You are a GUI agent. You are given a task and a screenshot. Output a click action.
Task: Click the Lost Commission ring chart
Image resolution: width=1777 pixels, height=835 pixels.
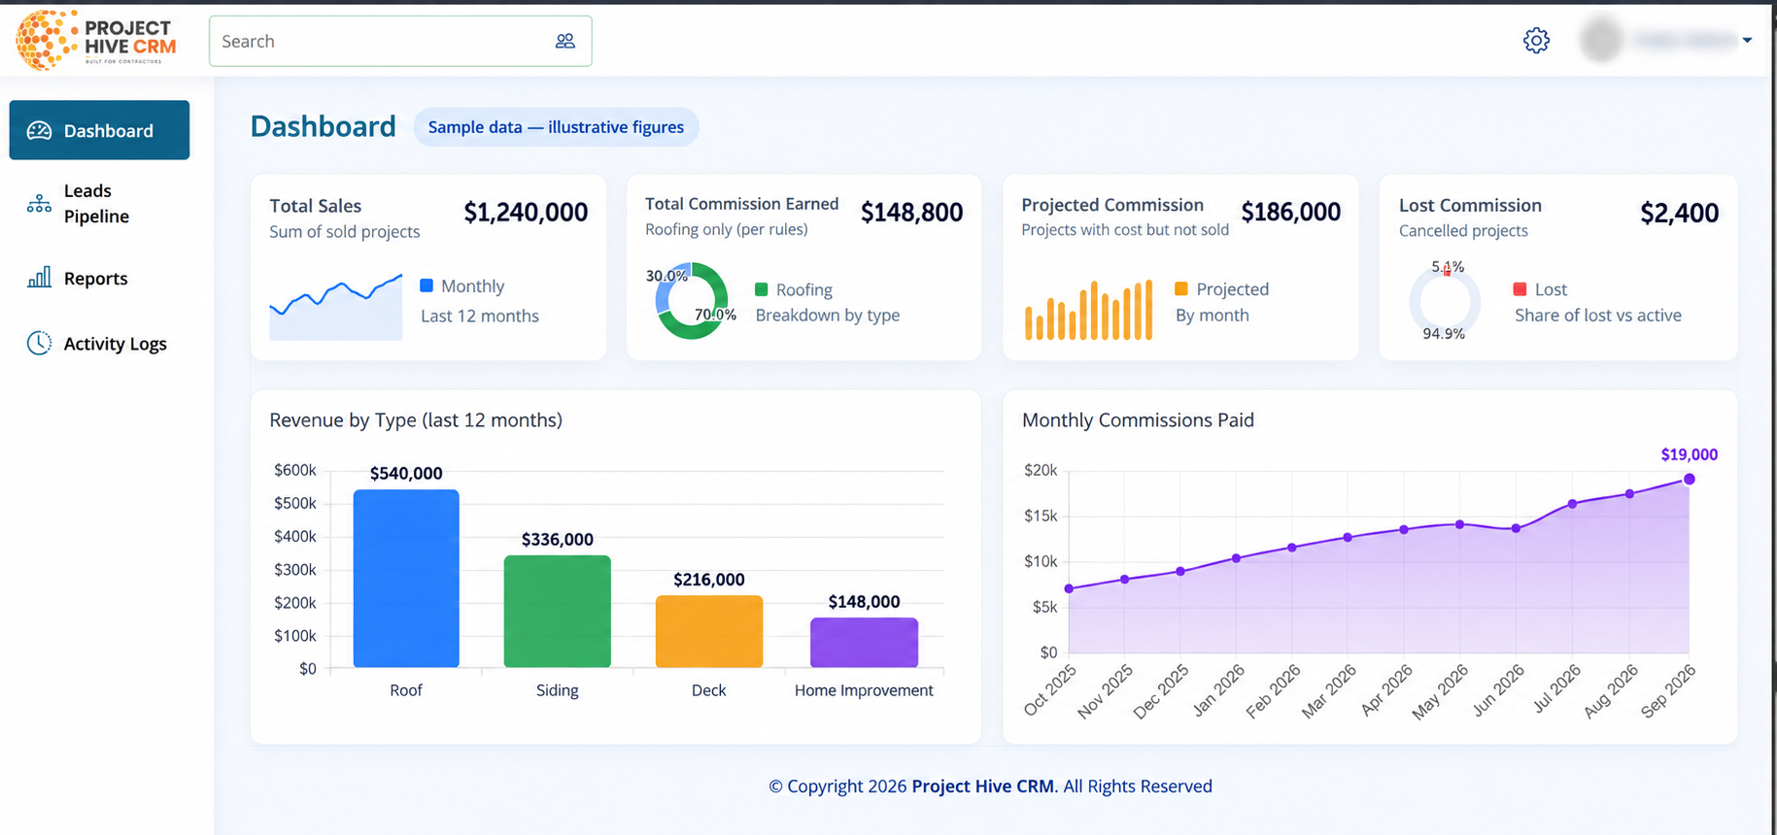[x=1445, y=301]
